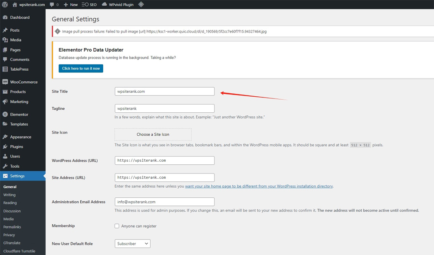Click the '512 × 512' size code text

360,145
